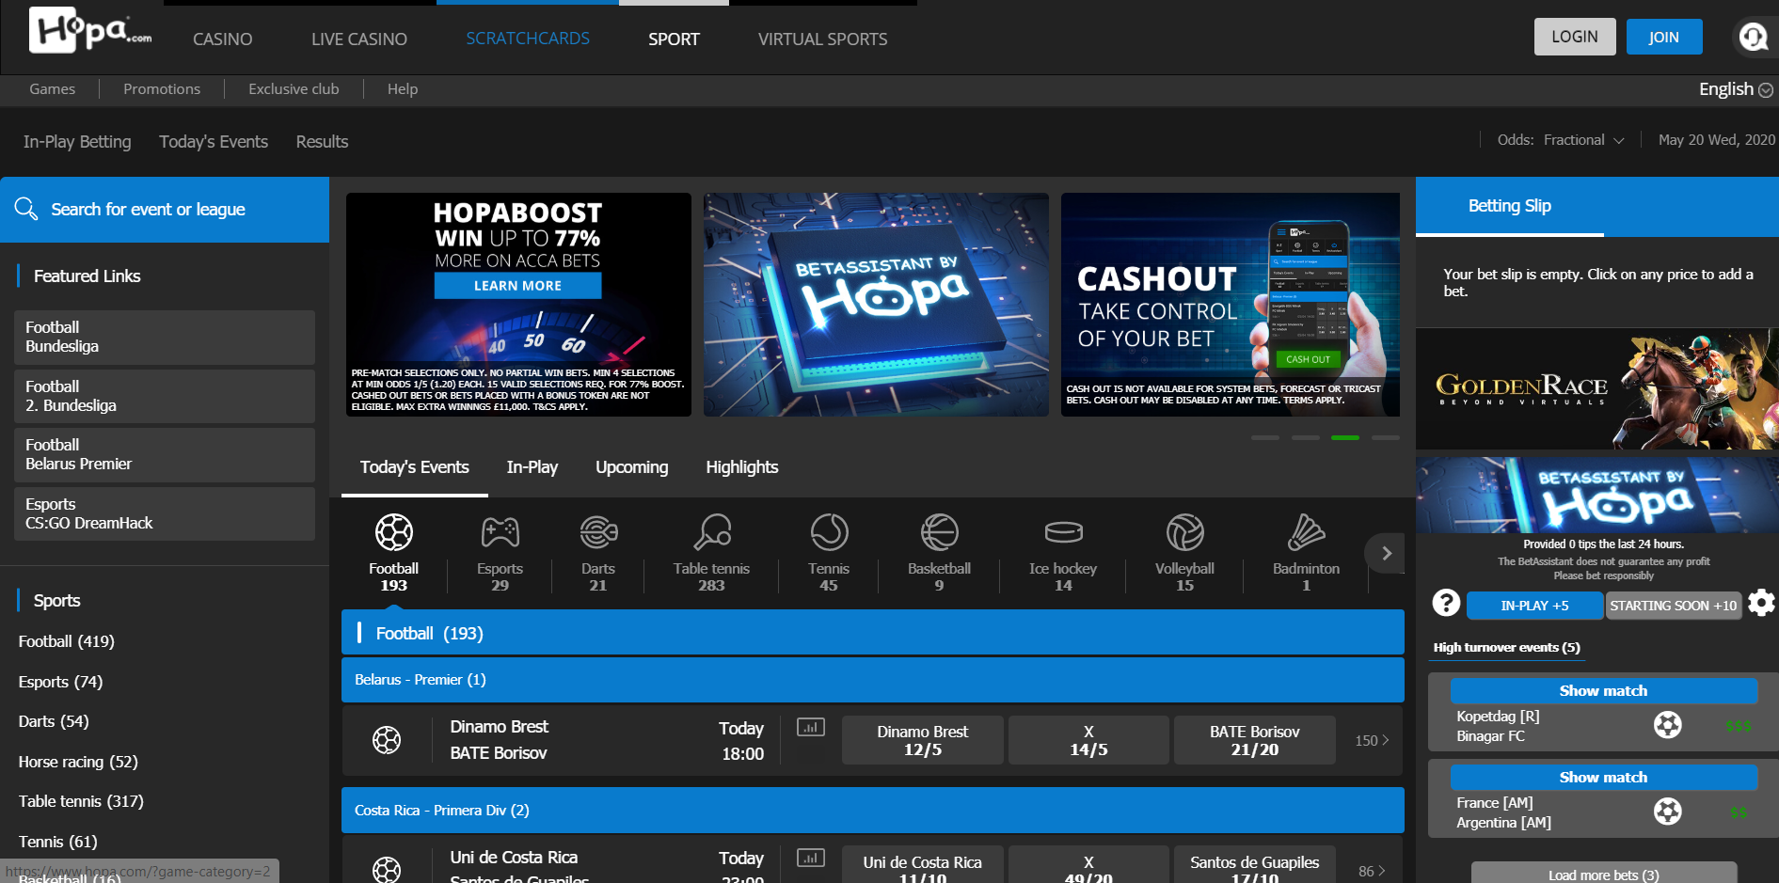Select the last banner slide indicator
The width and height of the screenshot is (1779, 883).
pyautogui.click(x=1386, y=437)
